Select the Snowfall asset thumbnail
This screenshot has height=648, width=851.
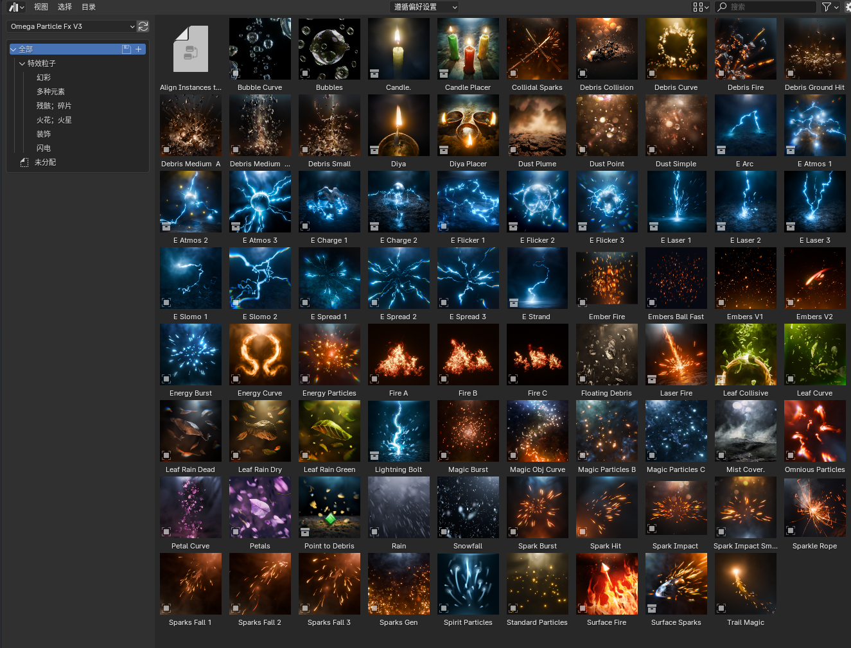pyautogui.click(x=468, y=507)
